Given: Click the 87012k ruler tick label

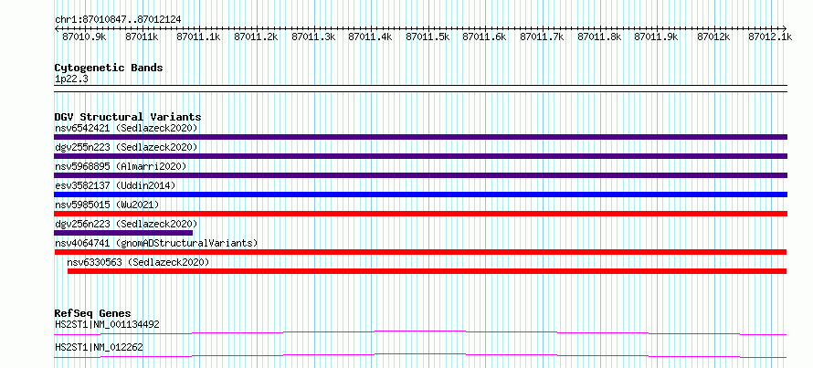Looking at the screenshot, I should pos(714,37).
